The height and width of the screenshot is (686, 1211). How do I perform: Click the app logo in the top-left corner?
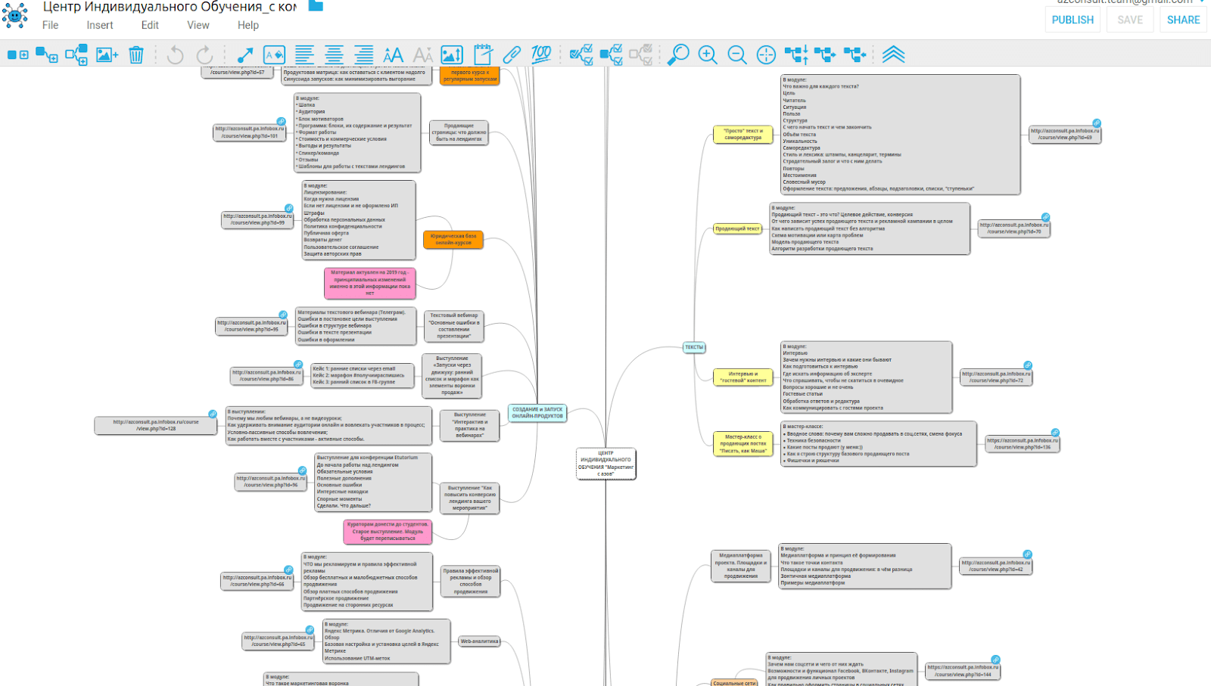14,14
